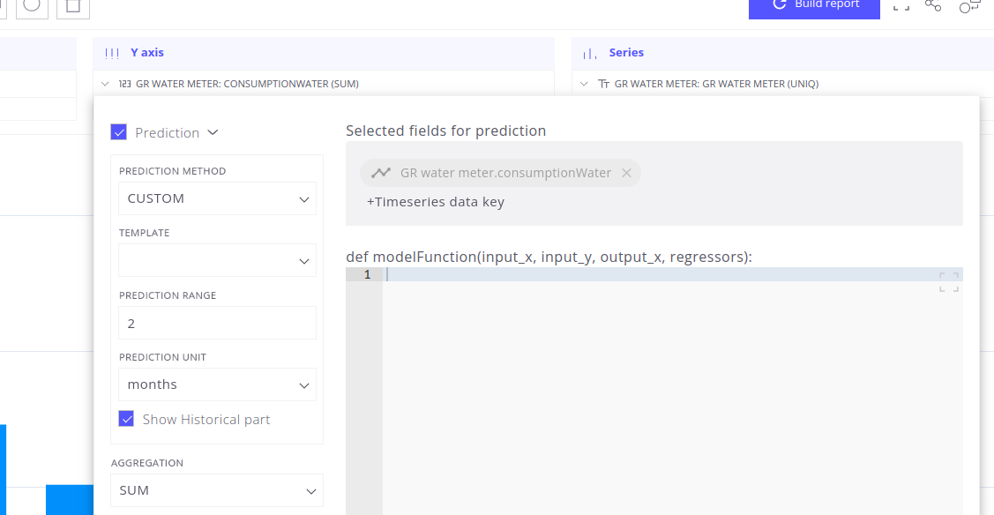Remove GR water meter.consumptionWater field chip
The height and width of the screenshot is (515, 994).
point(626,173)
